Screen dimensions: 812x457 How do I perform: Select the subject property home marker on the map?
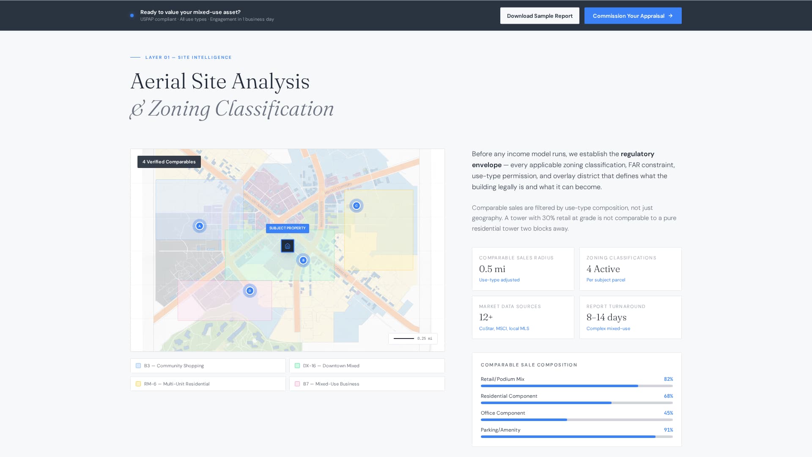coord(287,246)
